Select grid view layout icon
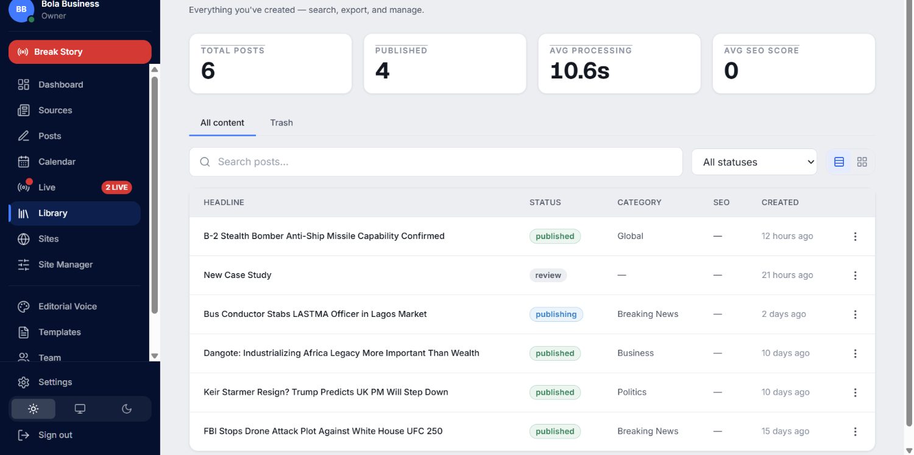 (862, 162)
